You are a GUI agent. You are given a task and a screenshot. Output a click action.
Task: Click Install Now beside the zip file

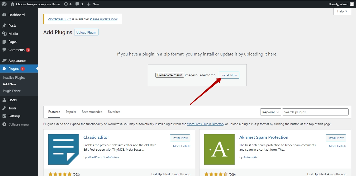tap(229, 75)
